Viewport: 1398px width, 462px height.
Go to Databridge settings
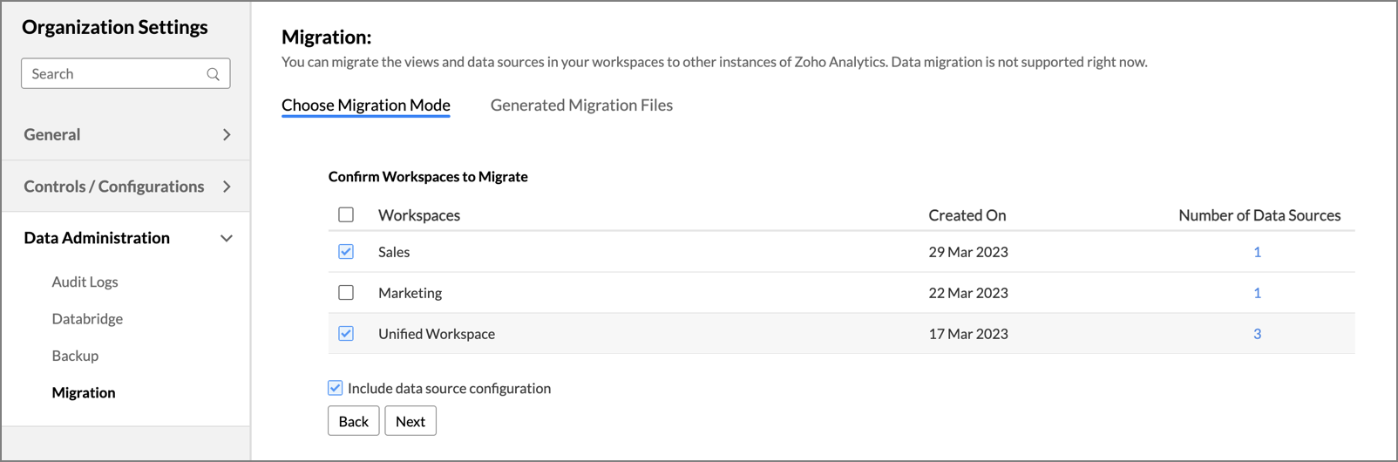pyautogui.click(x=87, y=319)
